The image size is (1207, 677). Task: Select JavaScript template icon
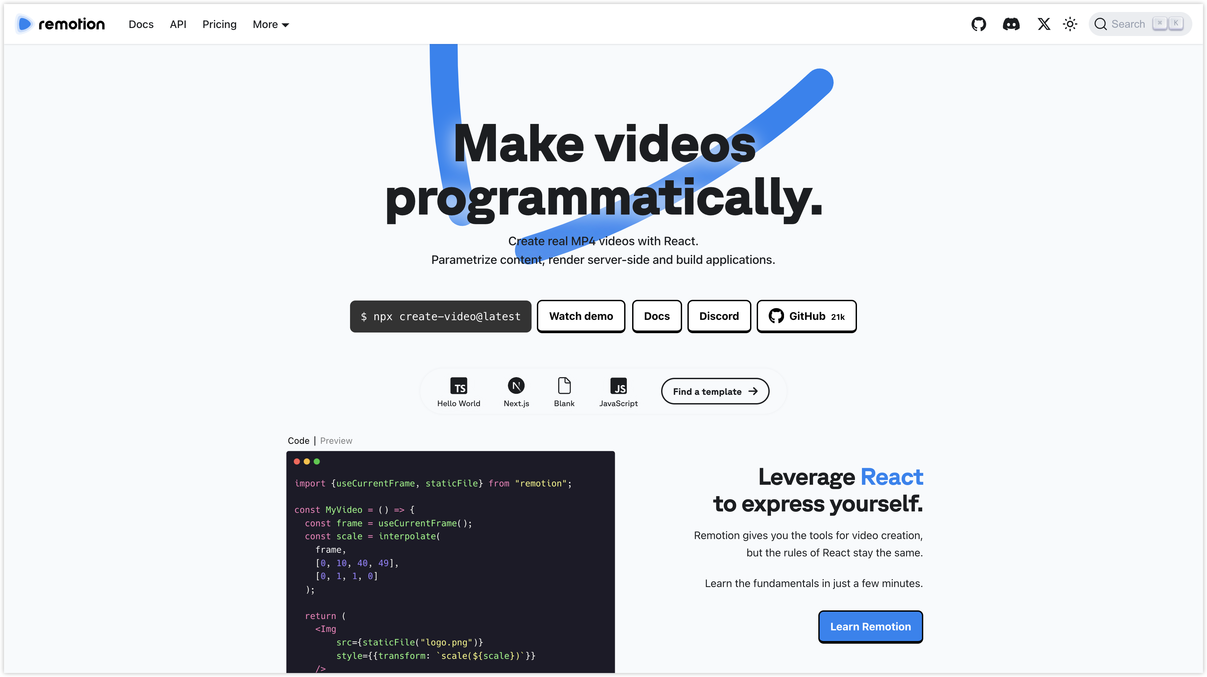tap(618, 386)
